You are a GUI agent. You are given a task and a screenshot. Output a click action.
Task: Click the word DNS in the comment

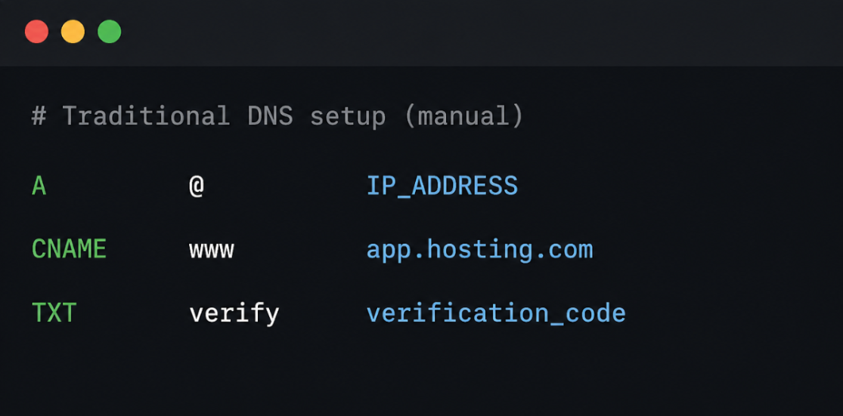click(270, 116)
